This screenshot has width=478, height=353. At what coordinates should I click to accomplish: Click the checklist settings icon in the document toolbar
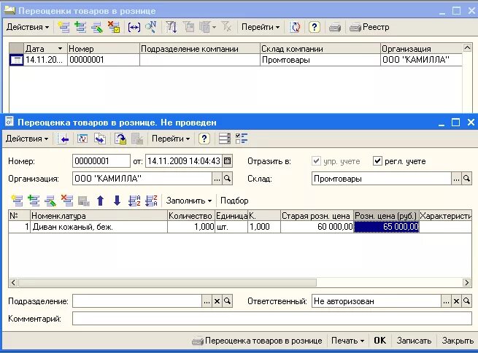[x=242, y=139]
